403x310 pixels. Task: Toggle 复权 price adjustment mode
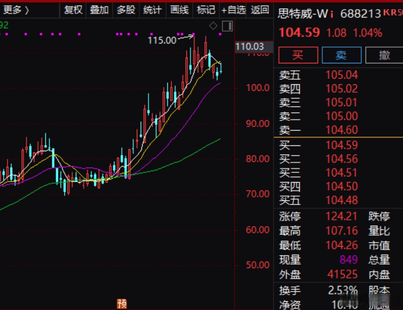(x=73, y=10)
